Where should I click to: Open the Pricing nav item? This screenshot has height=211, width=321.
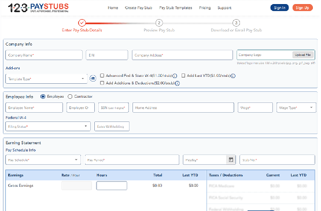205,8
